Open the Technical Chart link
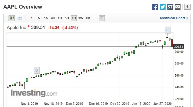 point(174,18)
